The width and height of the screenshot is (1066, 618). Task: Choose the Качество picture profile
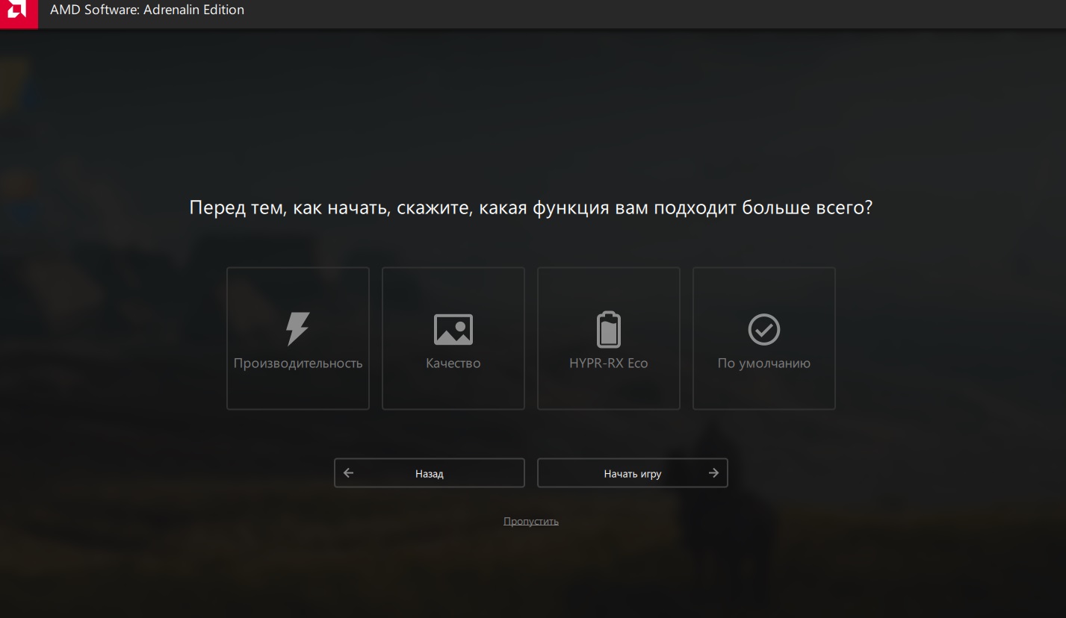point(453,338)
